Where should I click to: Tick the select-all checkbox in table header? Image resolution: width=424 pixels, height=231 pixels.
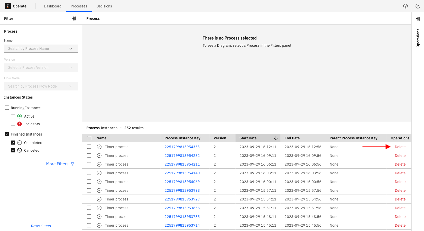[89, 138]
